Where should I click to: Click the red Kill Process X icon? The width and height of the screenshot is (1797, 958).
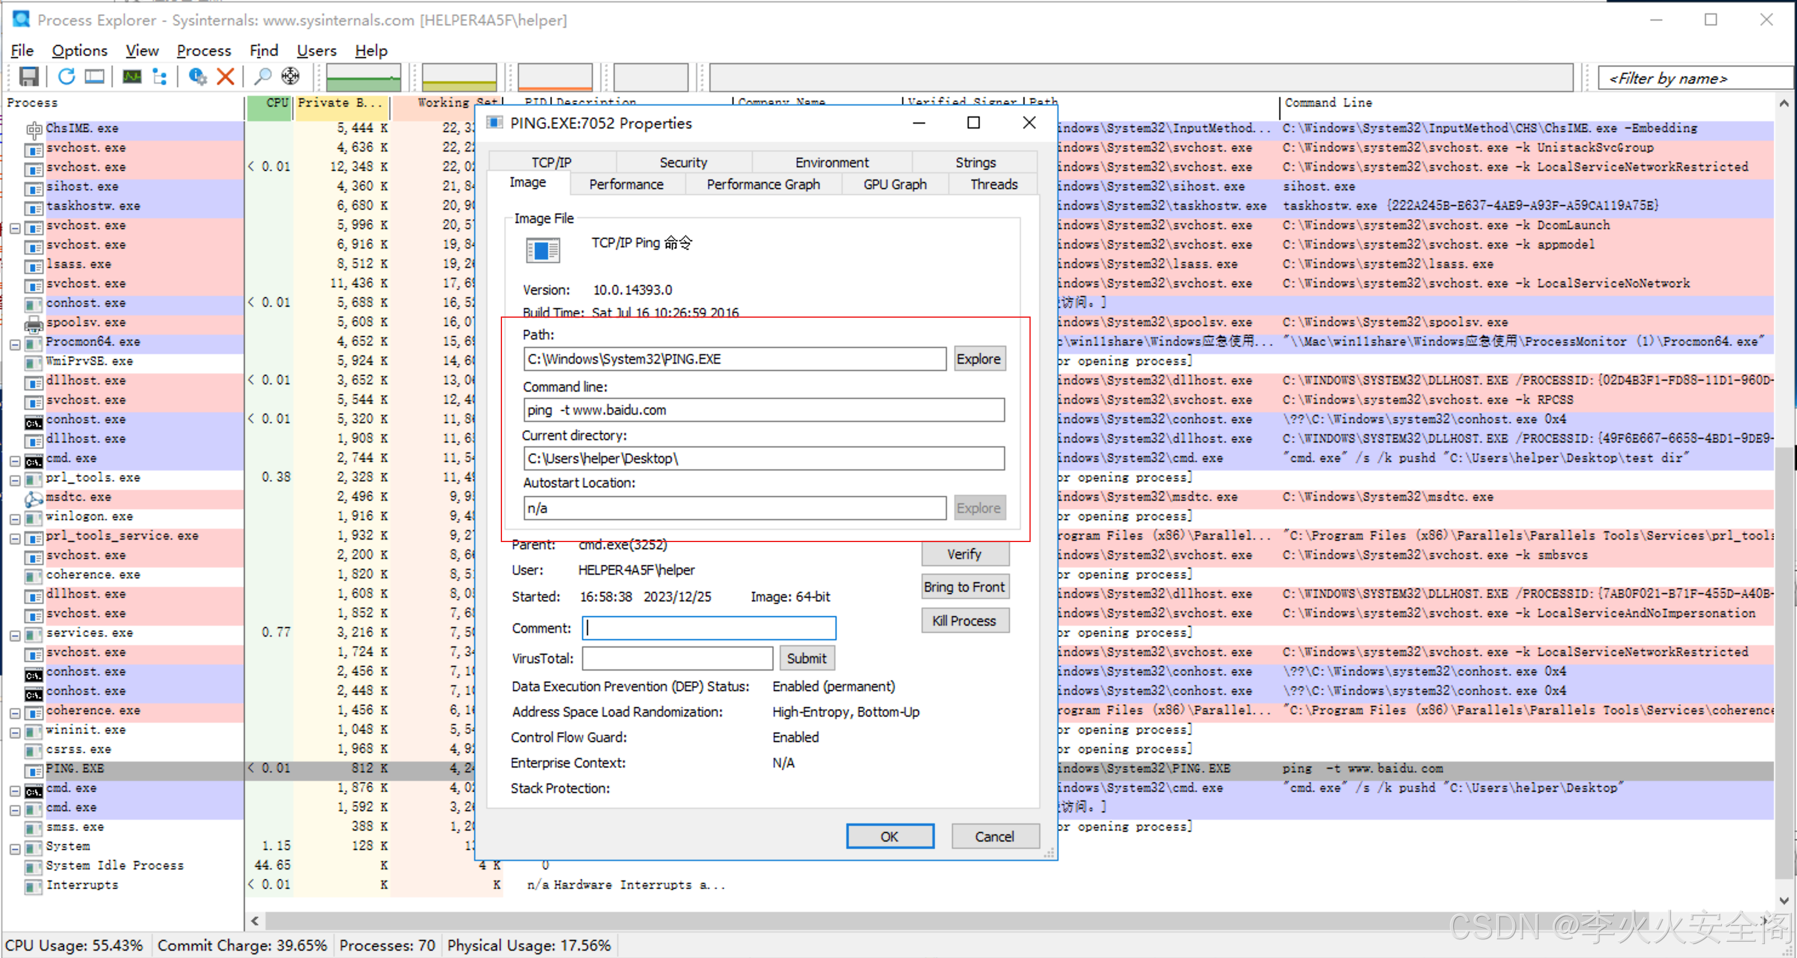(x=226, y=76)
